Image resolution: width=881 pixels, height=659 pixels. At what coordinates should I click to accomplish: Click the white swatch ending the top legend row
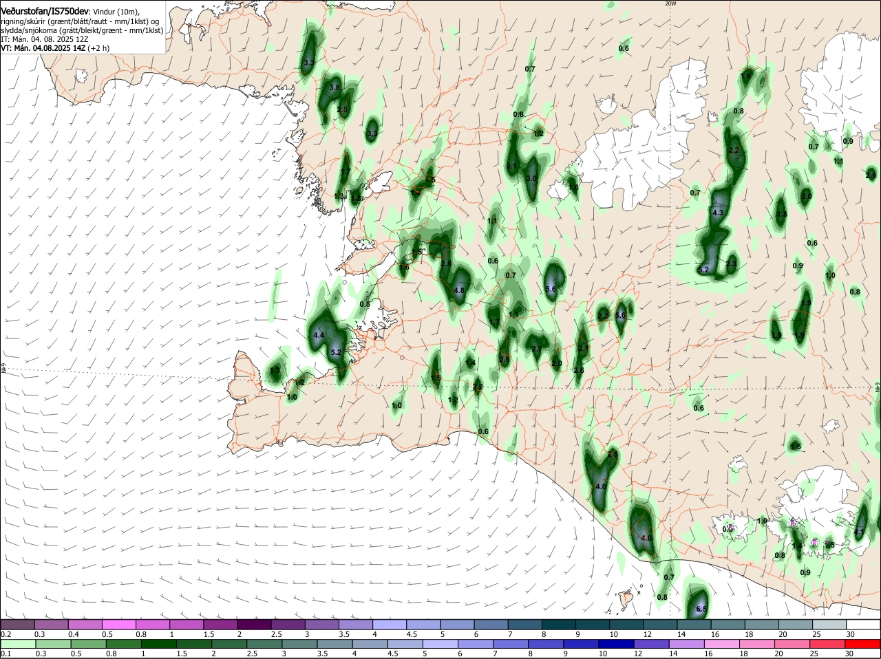point(863,625)
